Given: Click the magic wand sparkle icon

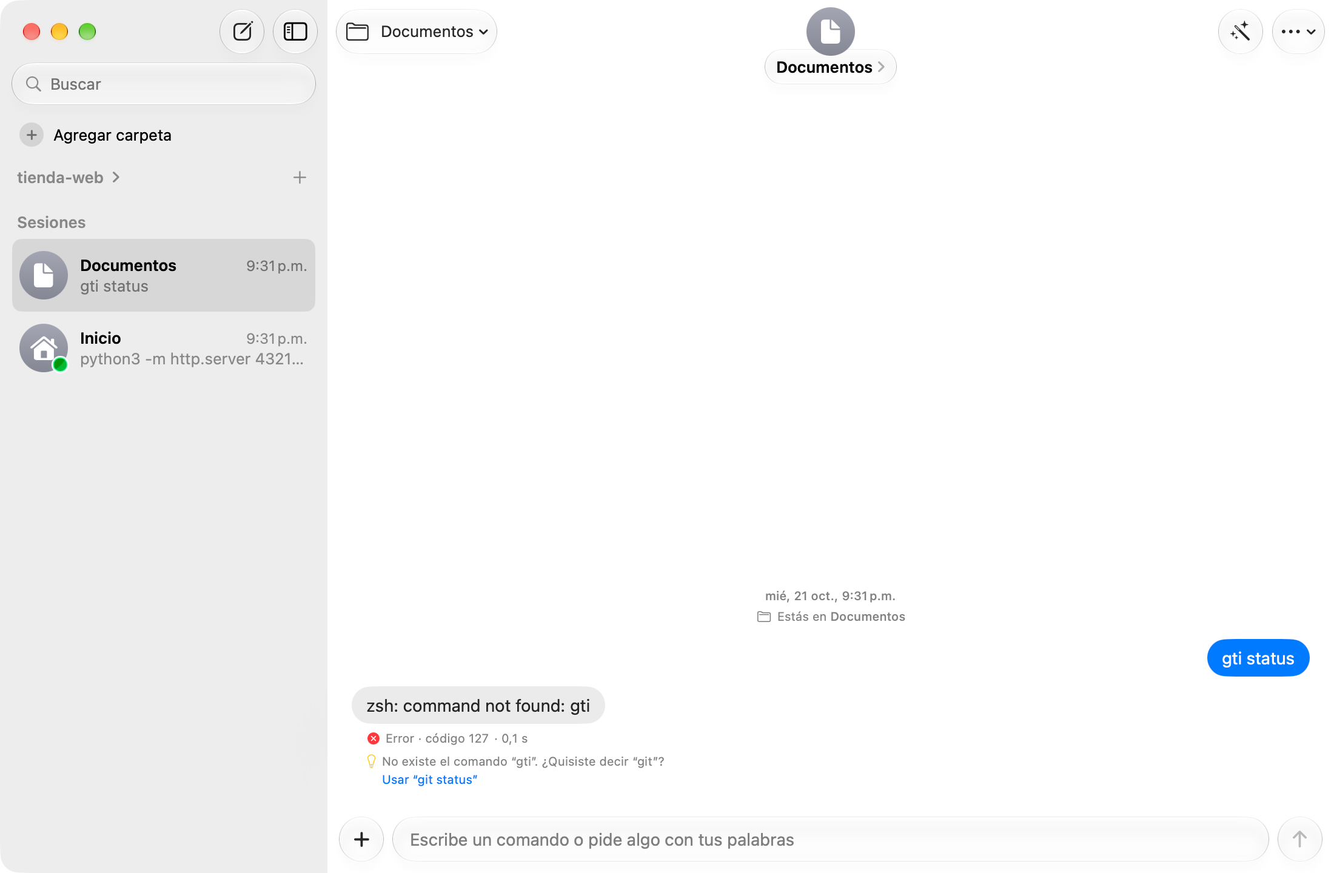Looking at the screenshot, I should point(1240,32).
